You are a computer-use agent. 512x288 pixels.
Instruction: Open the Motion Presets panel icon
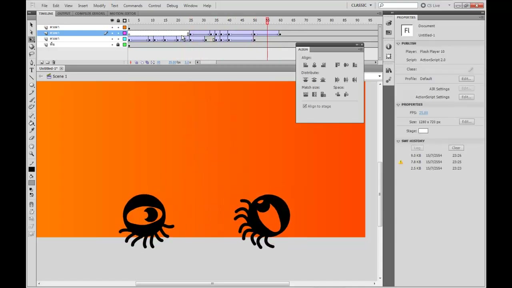coord(389,80)
